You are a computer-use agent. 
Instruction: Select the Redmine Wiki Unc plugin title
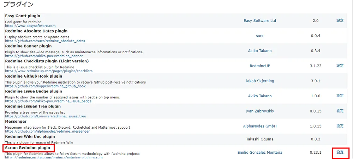click(x=30, y=136)
